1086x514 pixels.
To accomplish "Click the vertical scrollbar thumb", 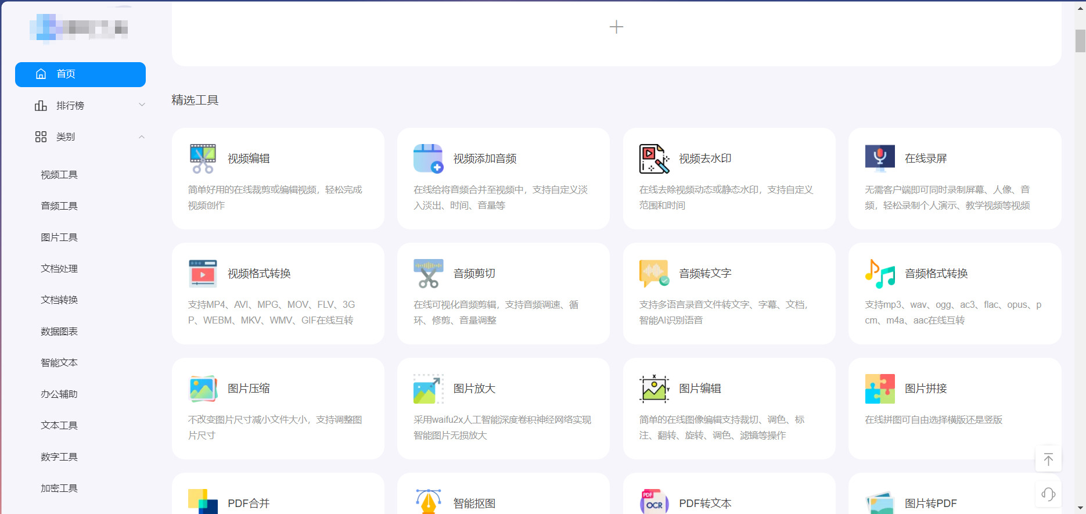I will pyautogui.click(x=1080, y=41).
